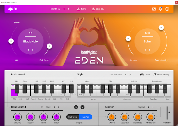Click the HH1 black instrument key
The image size is (178, 126).
(x=36, y=89)
